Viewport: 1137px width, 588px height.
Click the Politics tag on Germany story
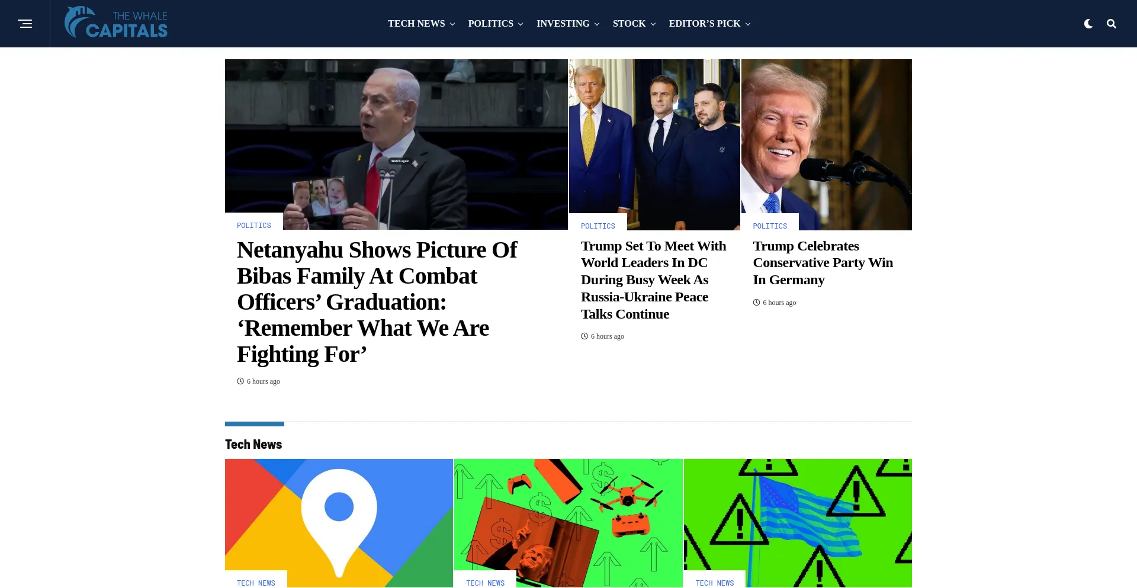770,226
